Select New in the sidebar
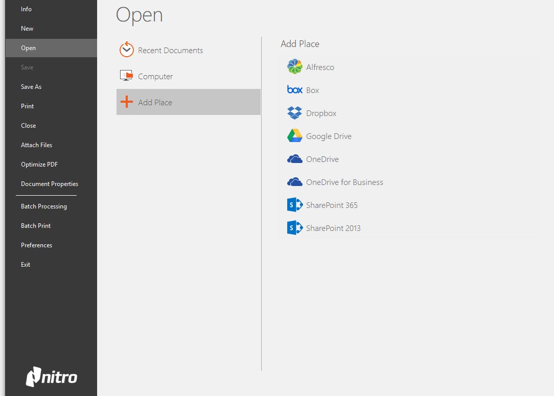Viewport: 554px width, 396px height. pyautogui.click(x=27, y=29)
